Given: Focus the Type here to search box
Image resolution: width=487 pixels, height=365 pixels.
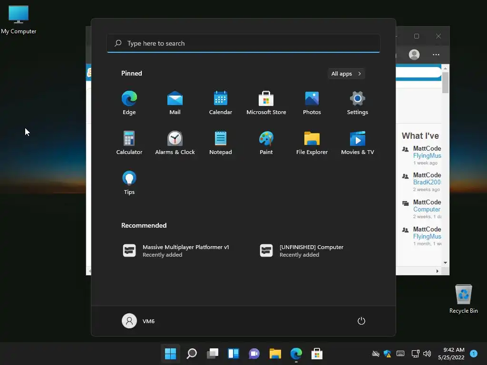Looking at the screenshot, I should [243, 43].
